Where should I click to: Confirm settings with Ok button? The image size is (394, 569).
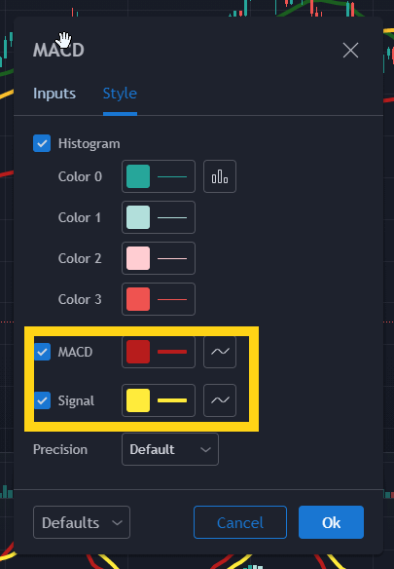pyautogui.click(x=332, y=522)
